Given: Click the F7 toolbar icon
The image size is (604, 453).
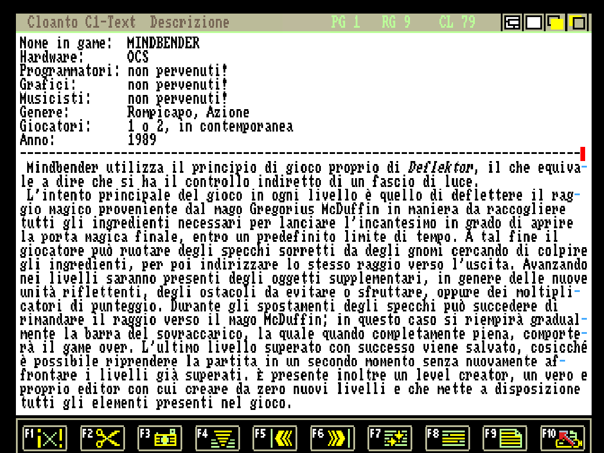Looking at the screenshot, I should coord(390,438).
